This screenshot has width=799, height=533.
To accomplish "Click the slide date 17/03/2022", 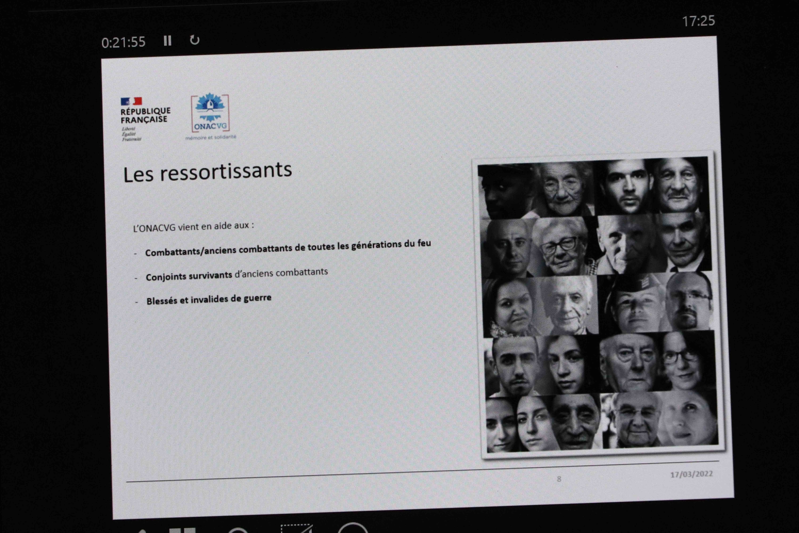I will click(691, 474).
